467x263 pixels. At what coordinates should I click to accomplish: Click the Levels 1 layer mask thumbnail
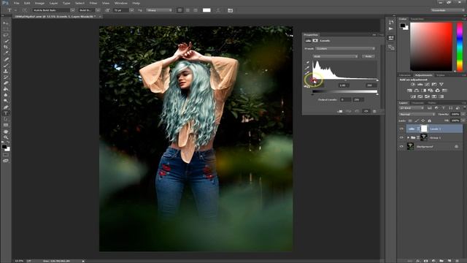coord(423,129)
